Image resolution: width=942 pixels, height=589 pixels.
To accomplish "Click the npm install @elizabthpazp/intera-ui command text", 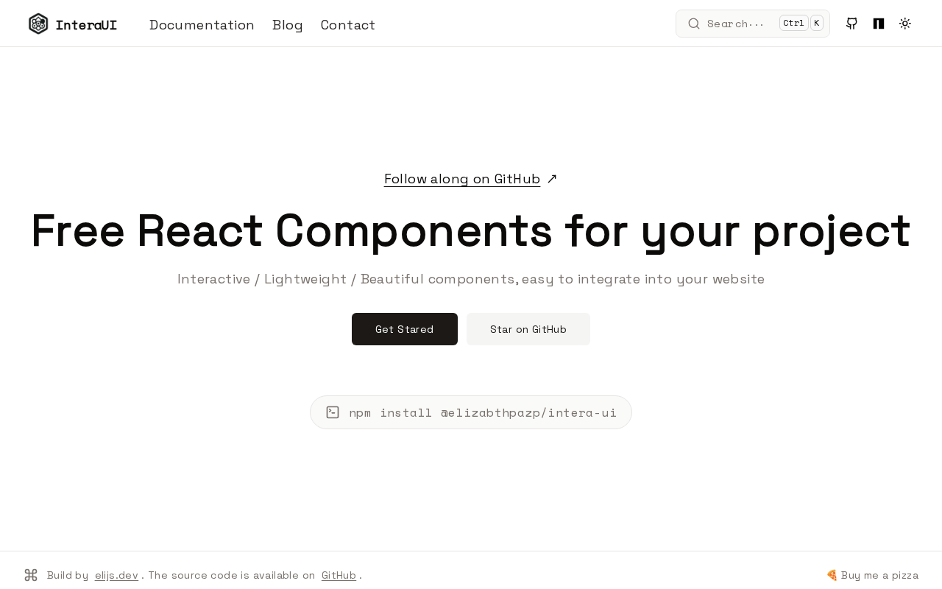I will (x=483, y=412).
